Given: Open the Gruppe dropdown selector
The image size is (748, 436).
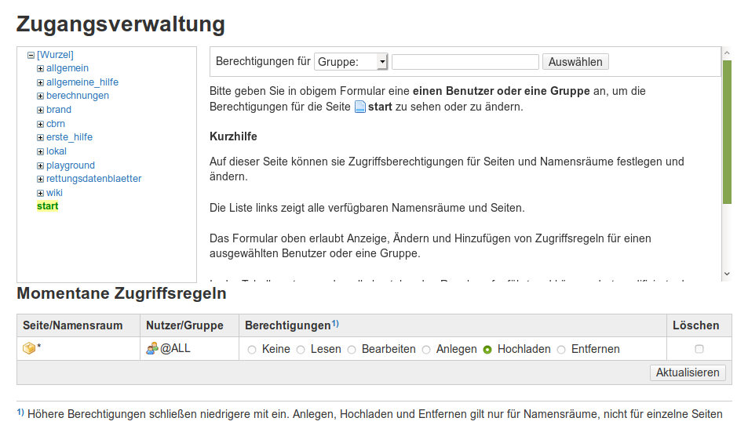Looking at the screenshot, I should 351,62.
